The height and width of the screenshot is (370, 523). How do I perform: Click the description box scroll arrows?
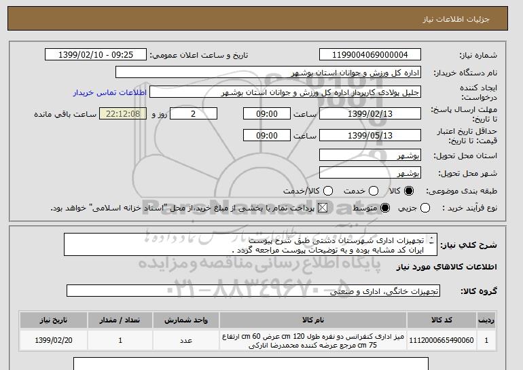[x=431, y=240]
